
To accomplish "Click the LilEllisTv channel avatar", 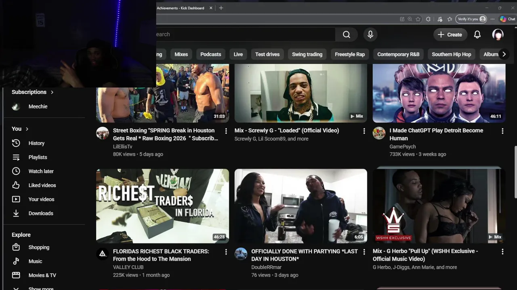I will 103,133.
